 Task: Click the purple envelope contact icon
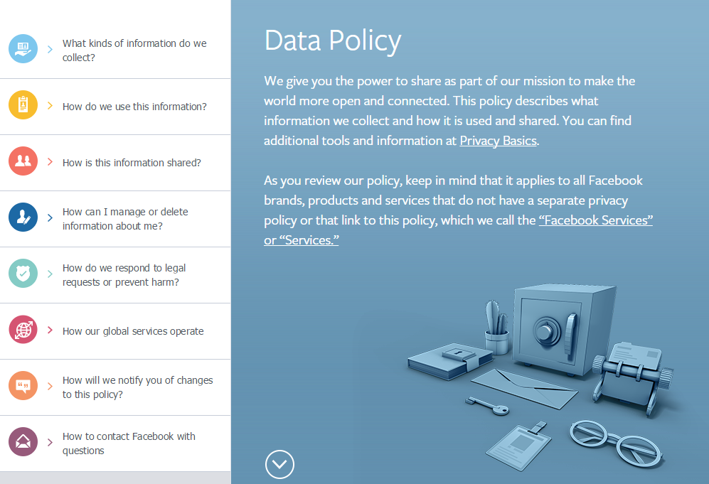coord(23,442)
